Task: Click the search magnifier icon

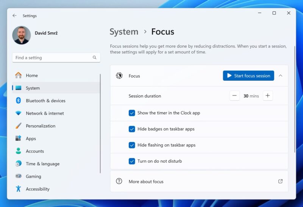Action: click(x=94, y=57)
